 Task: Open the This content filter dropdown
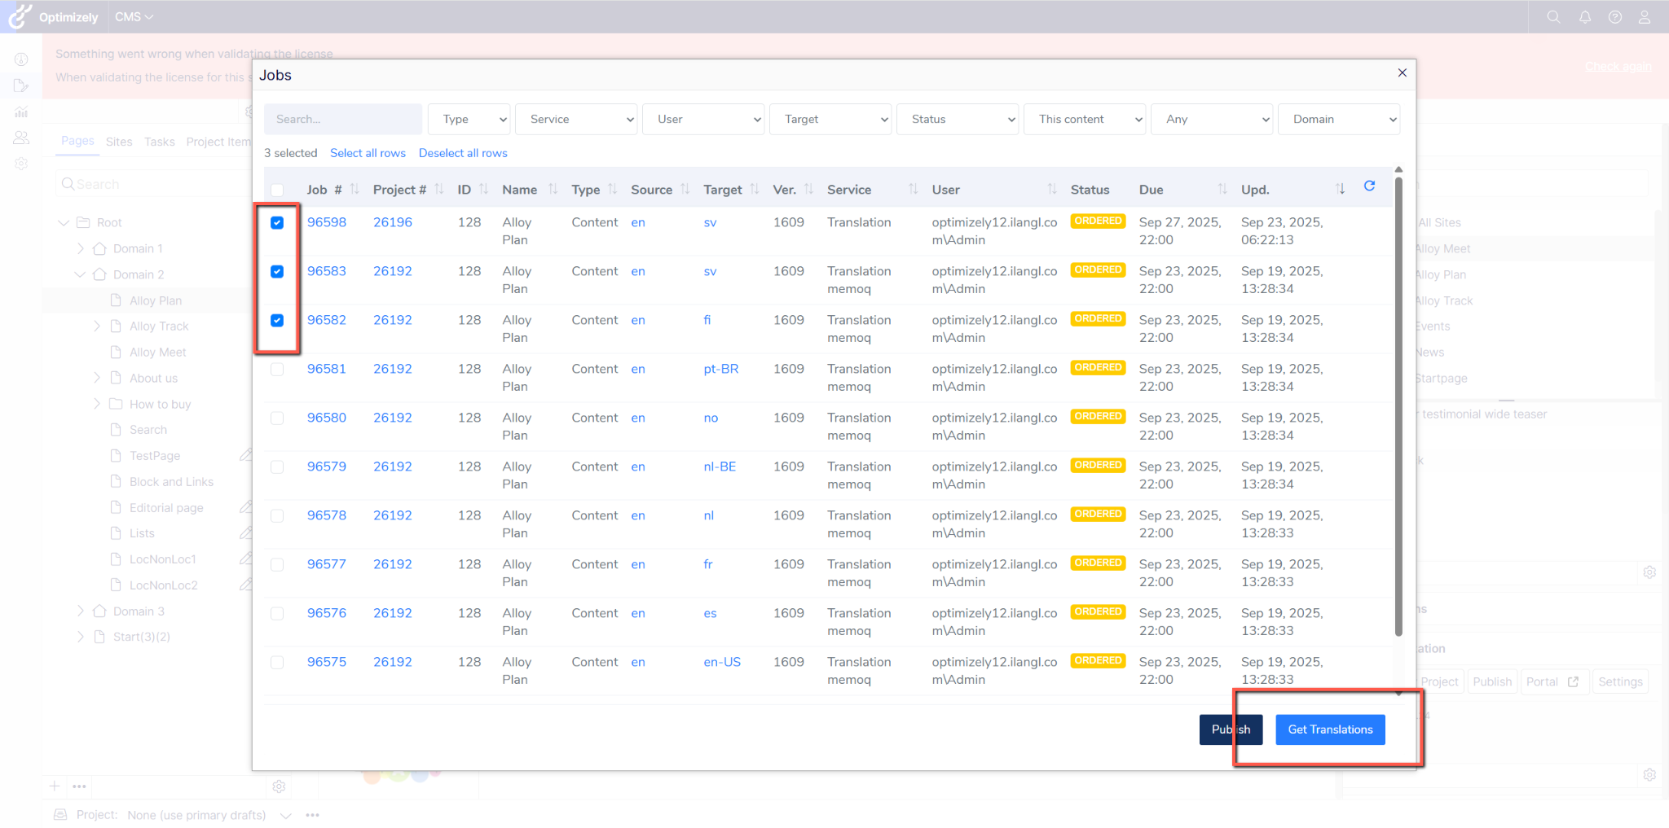[x=1085, y=119]
